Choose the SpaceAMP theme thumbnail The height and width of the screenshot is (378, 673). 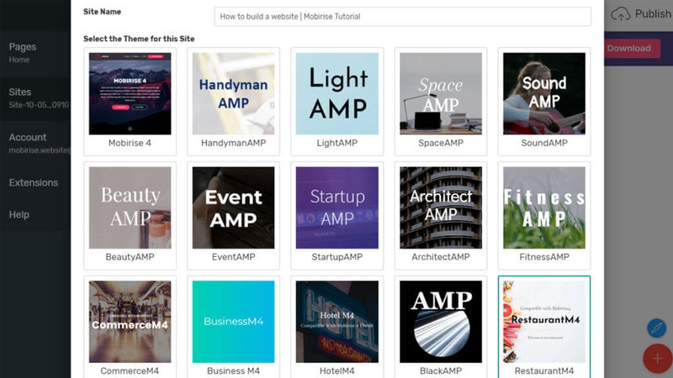(441, 93)
